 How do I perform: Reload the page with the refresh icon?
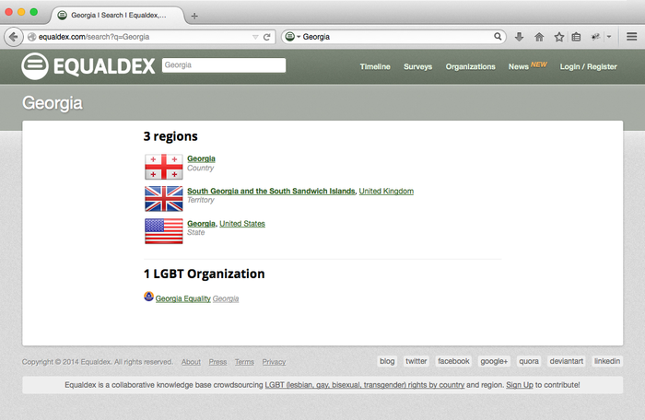[267, 37]
